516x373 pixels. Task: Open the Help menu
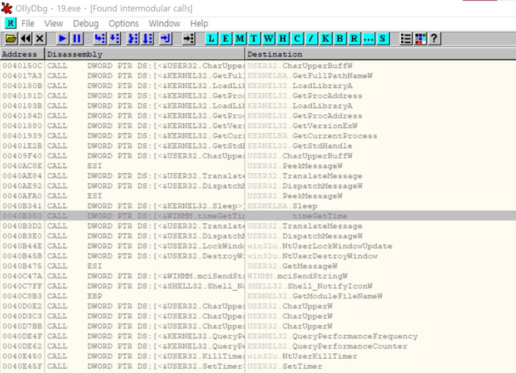(199, 24)
